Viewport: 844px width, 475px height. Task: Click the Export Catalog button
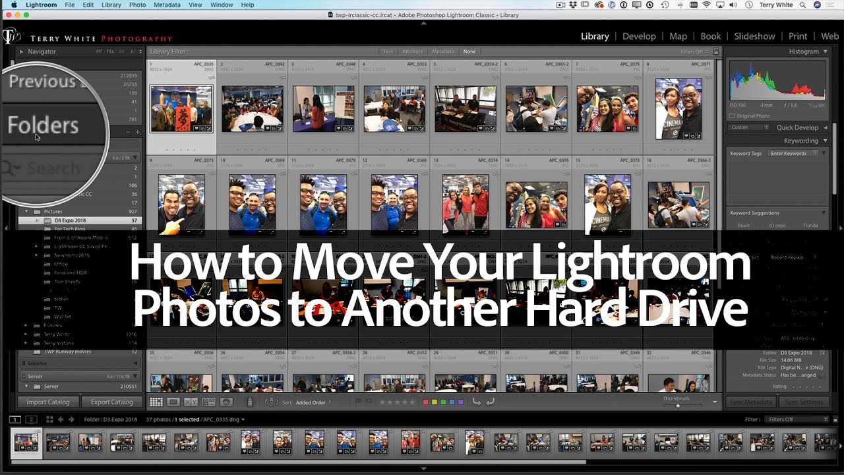coord(111,402)
